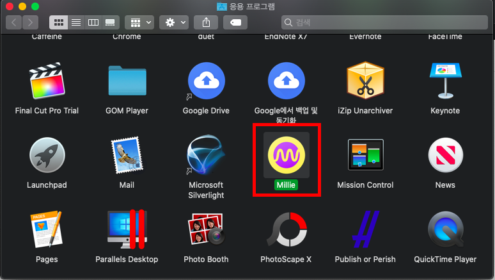
Task: Click the Share toolbar button
Action: click(x=206, y=22)
